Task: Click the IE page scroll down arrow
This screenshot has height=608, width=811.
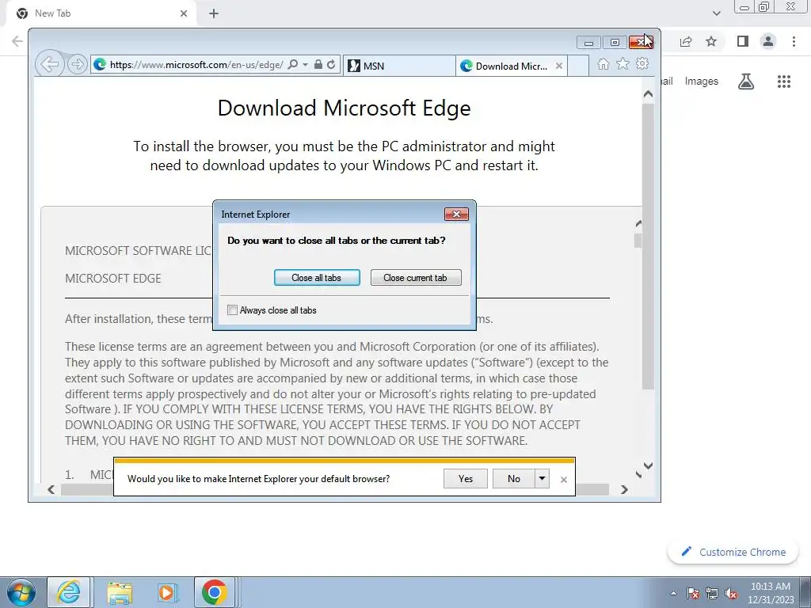Action: pos(648,465)
